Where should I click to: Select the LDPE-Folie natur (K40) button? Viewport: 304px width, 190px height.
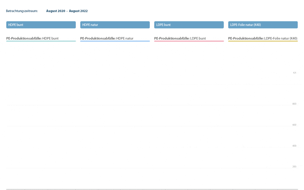(263, 25)
